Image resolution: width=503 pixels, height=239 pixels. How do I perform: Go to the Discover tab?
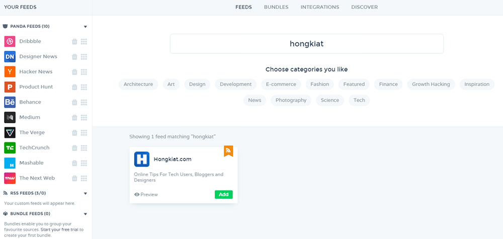click(x=364, y=7)
